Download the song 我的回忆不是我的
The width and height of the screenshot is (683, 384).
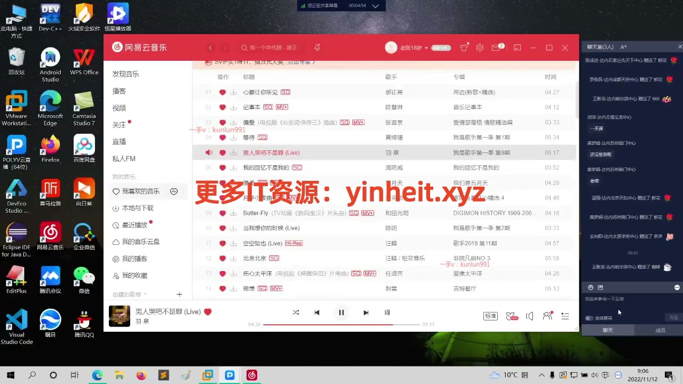233,167
